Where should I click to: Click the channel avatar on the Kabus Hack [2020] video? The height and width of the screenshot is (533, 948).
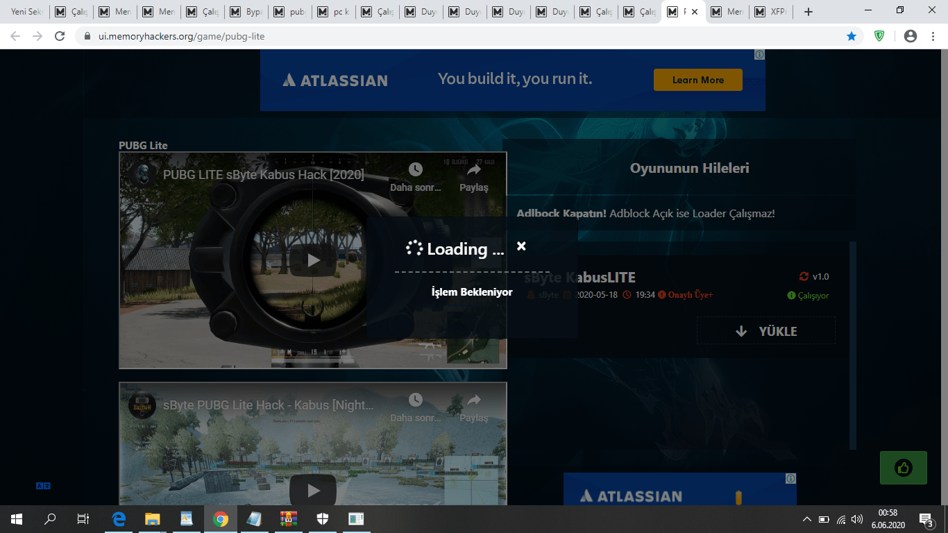[142, 175]
